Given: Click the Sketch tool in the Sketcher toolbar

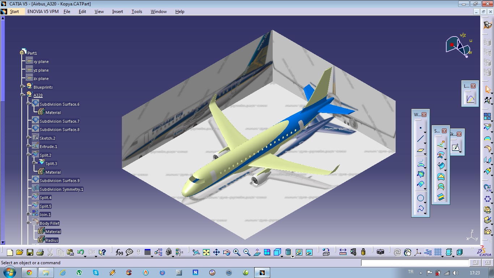Looking at the screenshot, I should pyautogui.click(x=456, y=147).
